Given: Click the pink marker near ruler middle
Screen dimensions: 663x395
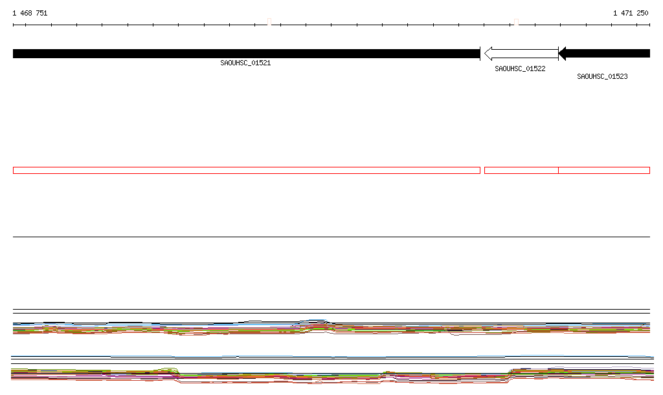Looking at the screenshot, I should tap(269, 21).
